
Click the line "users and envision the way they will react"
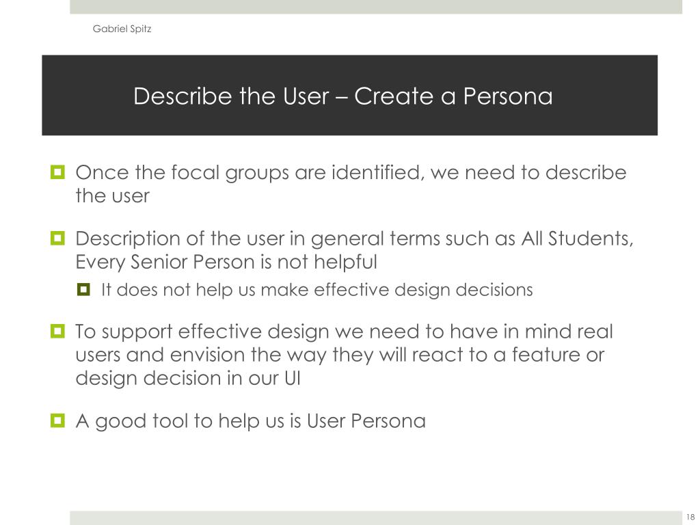(340, 355)
